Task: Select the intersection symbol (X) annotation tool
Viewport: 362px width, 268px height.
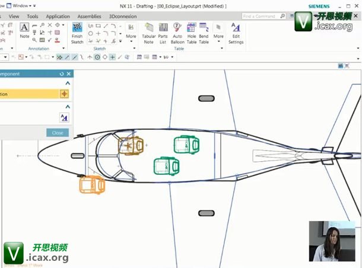Action: [x=50, y=25]
